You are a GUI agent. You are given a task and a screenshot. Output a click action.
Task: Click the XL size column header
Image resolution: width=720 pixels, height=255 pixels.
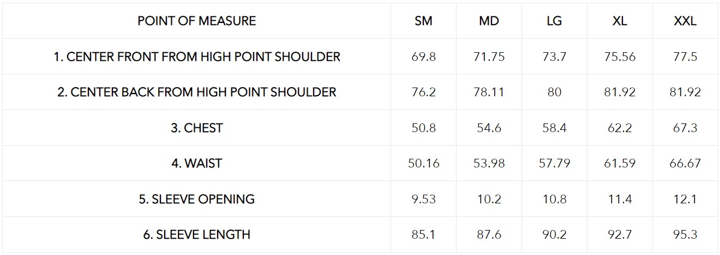pyautogui.click(x=620, y=21)
